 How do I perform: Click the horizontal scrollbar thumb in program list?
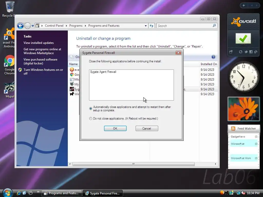coord(133,164)
